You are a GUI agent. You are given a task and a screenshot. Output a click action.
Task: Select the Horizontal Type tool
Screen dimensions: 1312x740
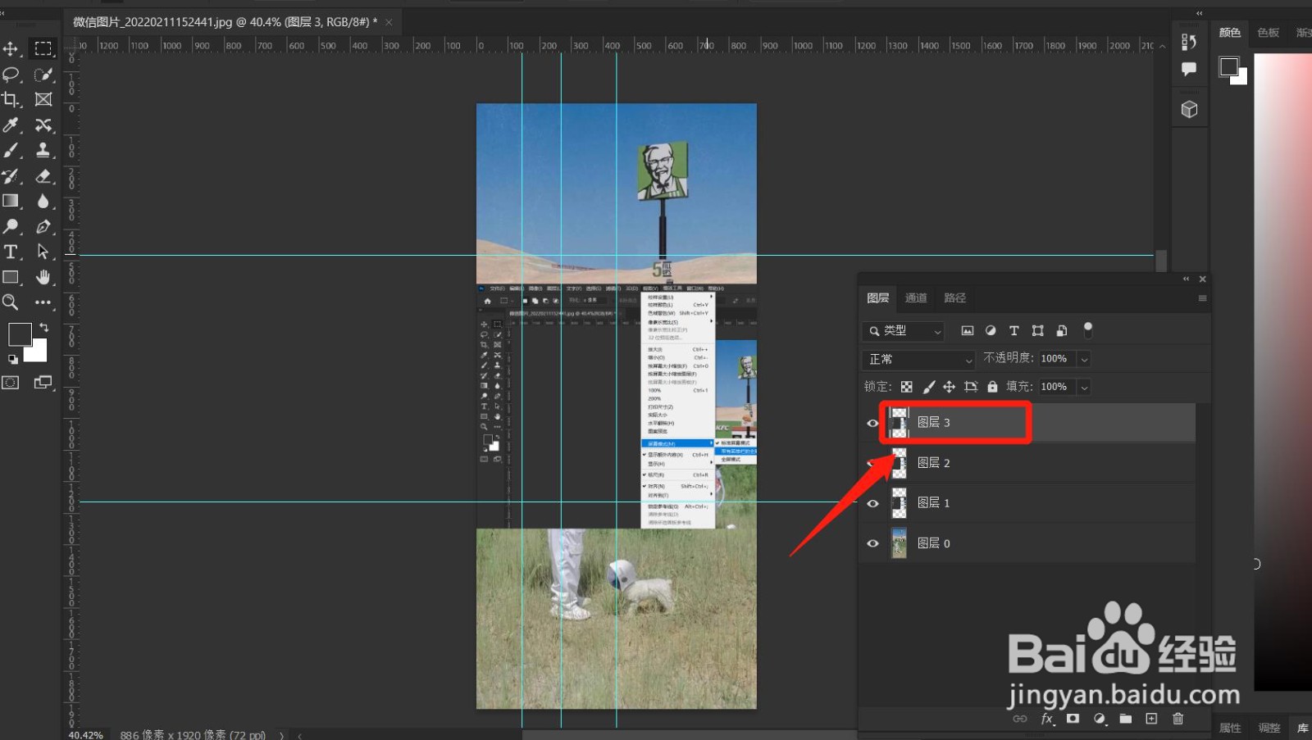[x=11, y=252]
